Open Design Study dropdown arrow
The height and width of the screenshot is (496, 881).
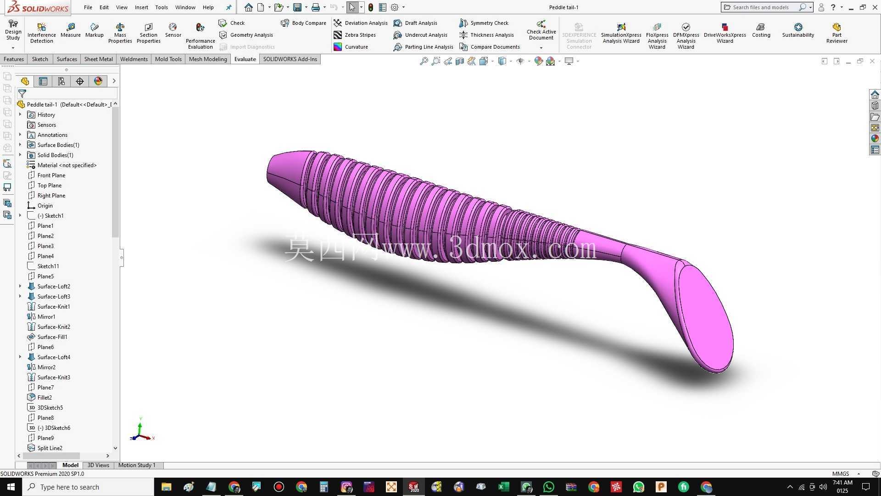13,48
